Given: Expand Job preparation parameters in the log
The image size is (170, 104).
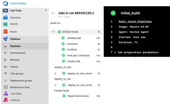Looking at the screenshot, I should (115, 53).
